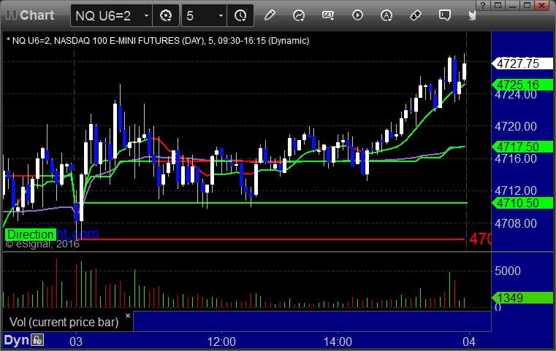Click the 04 date axis label

coord(469,342)
